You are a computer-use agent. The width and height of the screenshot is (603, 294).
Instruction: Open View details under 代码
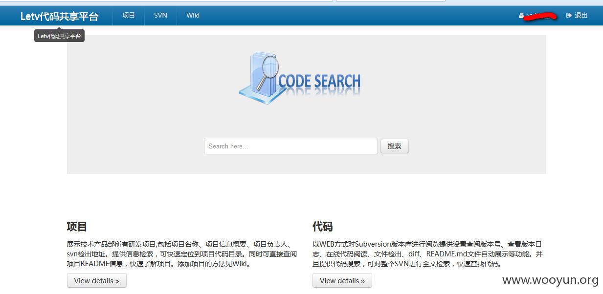(x=342, y=280)
